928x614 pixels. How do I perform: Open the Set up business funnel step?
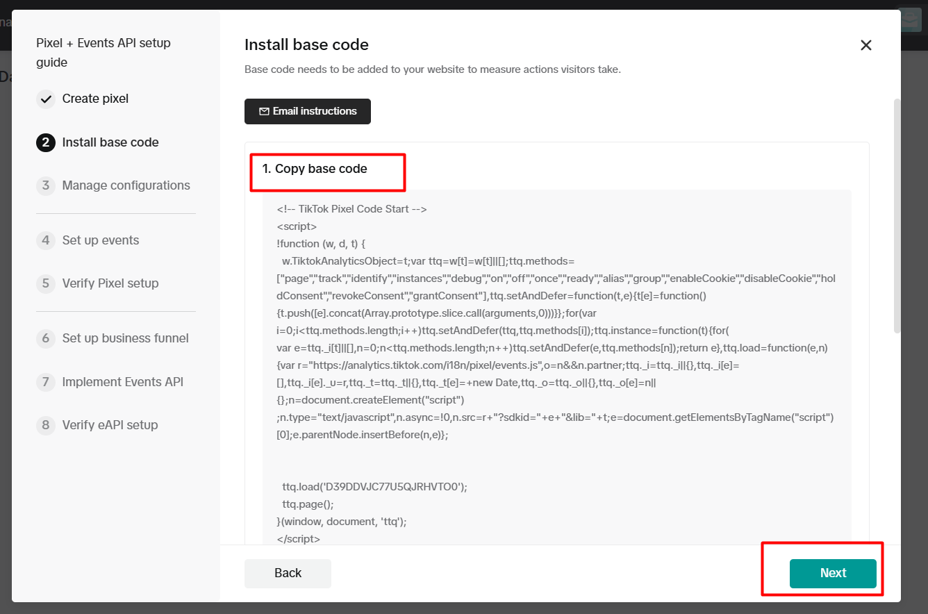125,338
